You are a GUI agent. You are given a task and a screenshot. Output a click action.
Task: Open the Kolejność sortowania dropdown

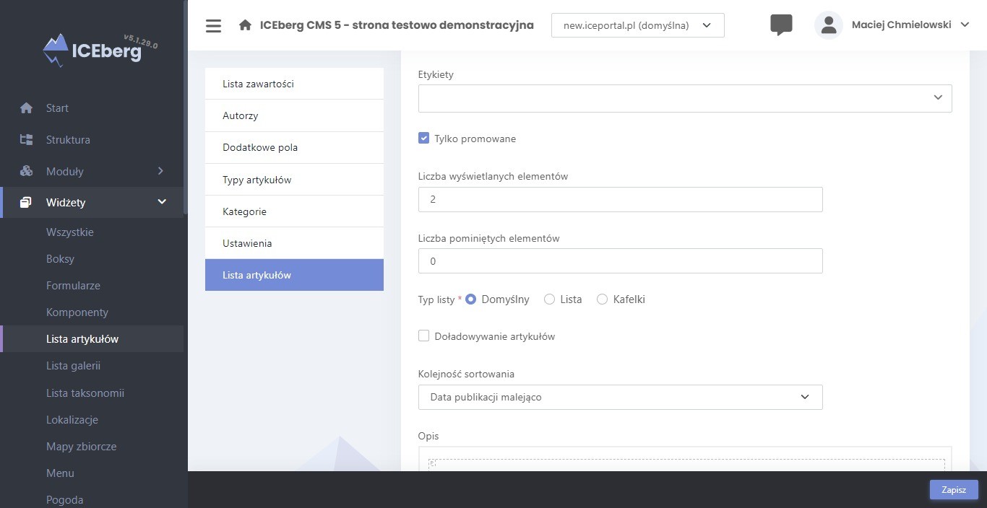tap(620, 397)
